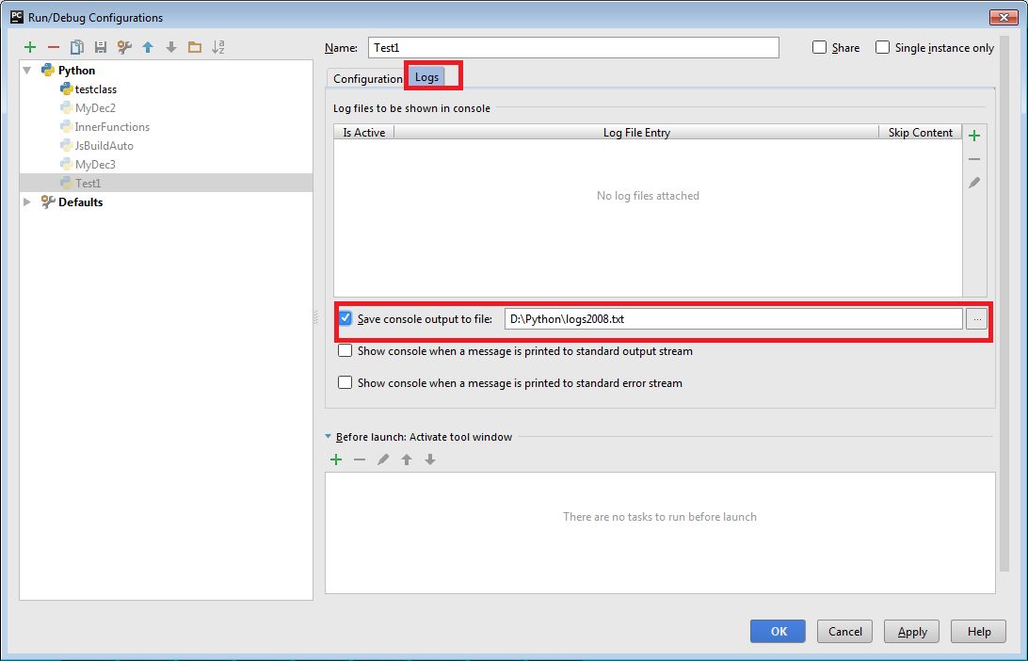Viewport: 1028px width, 661px height.
Task: Move before launch task up
Action: [x=407, y=459]
